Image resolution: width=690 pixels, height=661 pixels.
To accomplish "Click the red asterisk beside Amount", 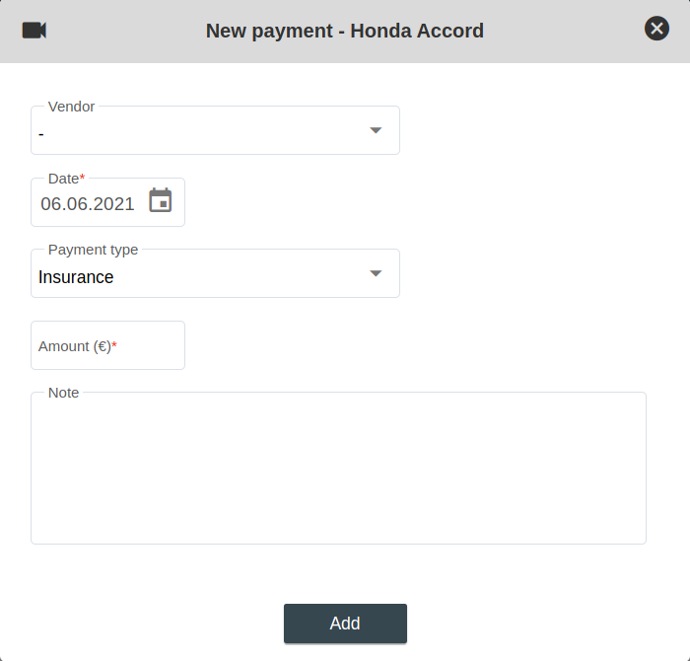I will point(114,346).
